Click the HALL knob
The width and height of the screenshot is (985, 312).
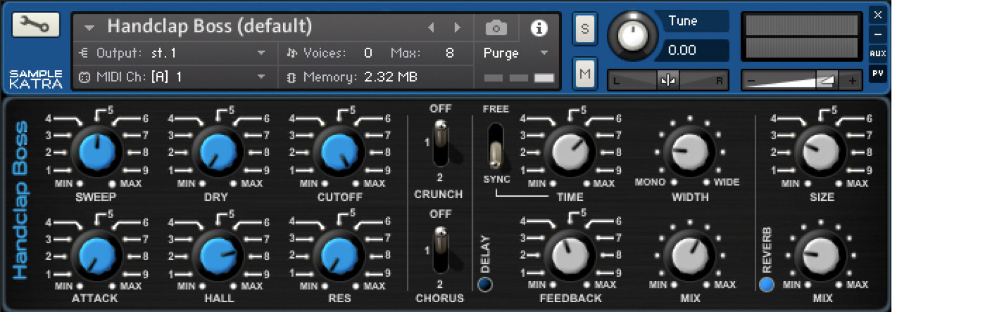pyautogui.click(x=218, y=255)
